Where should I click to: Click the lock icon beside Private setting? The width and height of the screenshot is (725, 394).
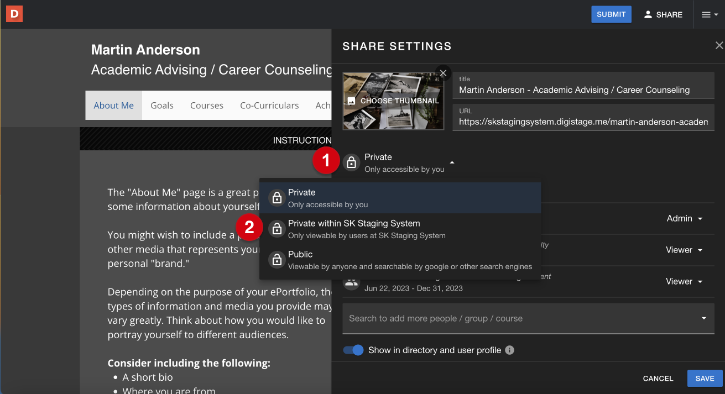coord(351,162)
